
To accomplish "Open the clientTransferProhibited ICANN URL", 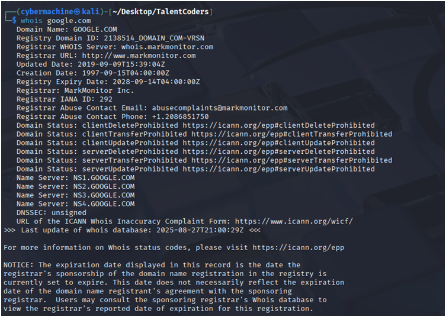I will point(291,134).
